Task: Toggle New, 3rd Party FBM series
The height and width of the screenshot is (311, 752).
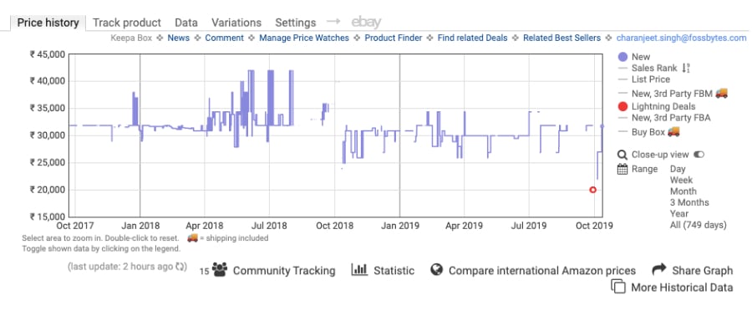Action: [x=673, y=93]
